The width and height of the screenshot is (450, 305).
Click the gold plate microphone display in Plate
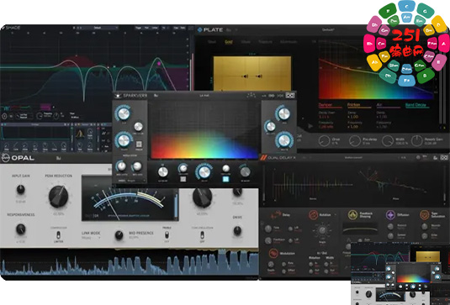click(252, 73)
